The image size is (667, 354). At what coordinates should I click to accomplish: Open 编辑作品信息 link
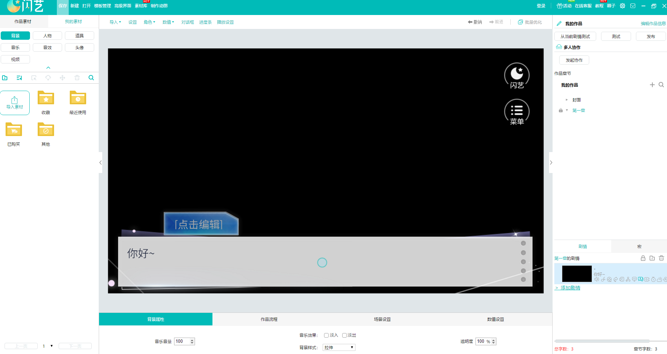pos(653,24)
